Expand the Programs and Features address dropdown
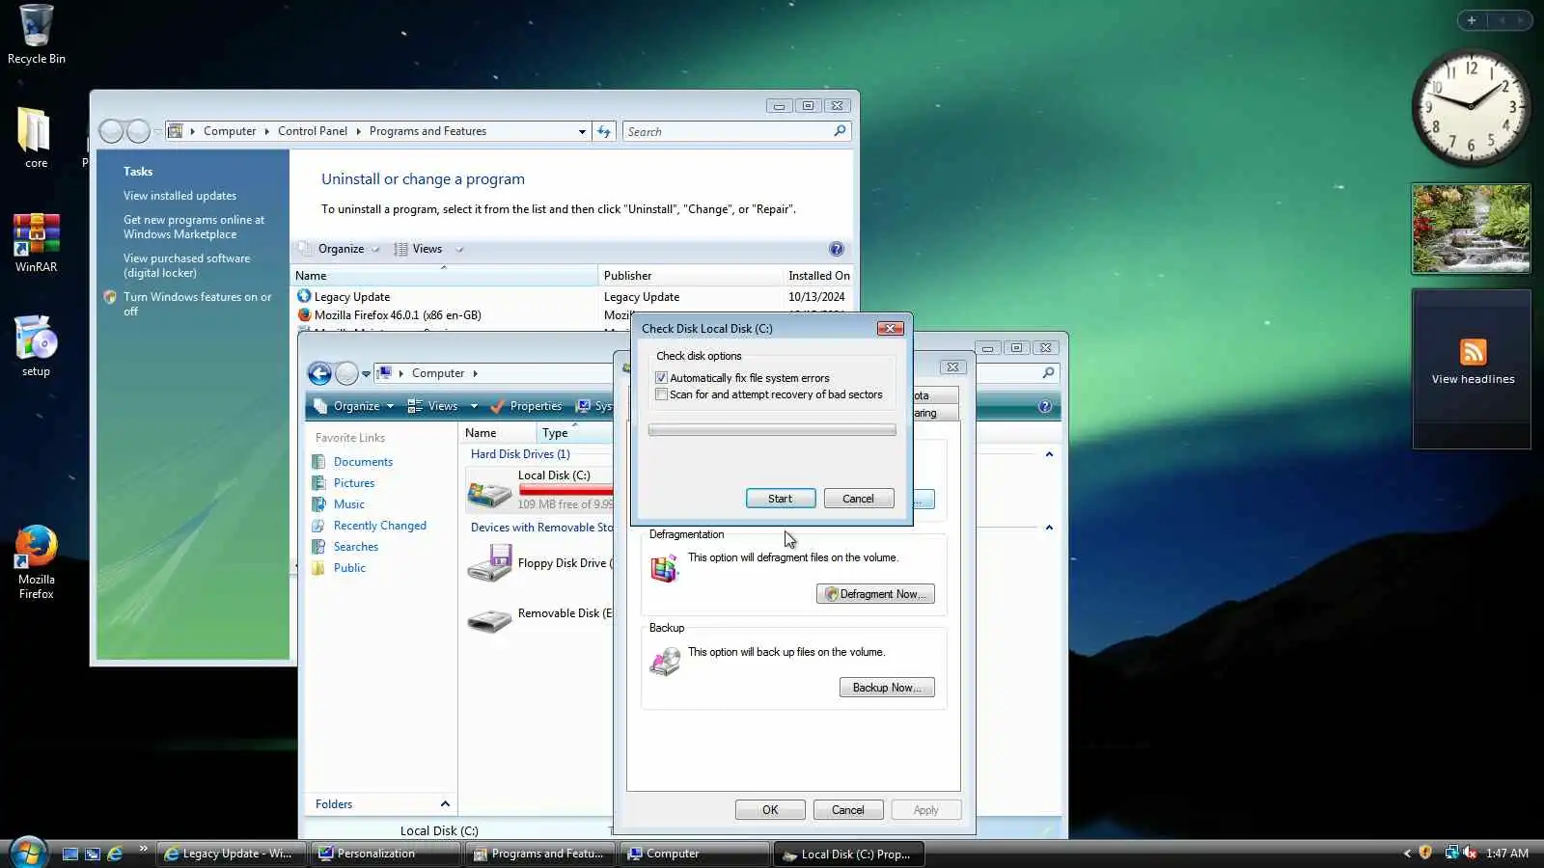Image resolution: width=1544 pixels, height=868 pixels. [x=582, y=131]
